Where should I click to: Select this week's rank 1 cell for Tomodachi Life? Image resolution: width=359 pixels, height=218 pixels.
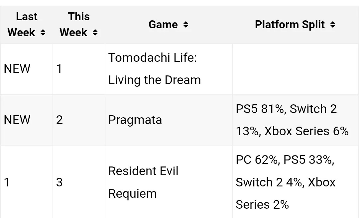tap(59, 69)
